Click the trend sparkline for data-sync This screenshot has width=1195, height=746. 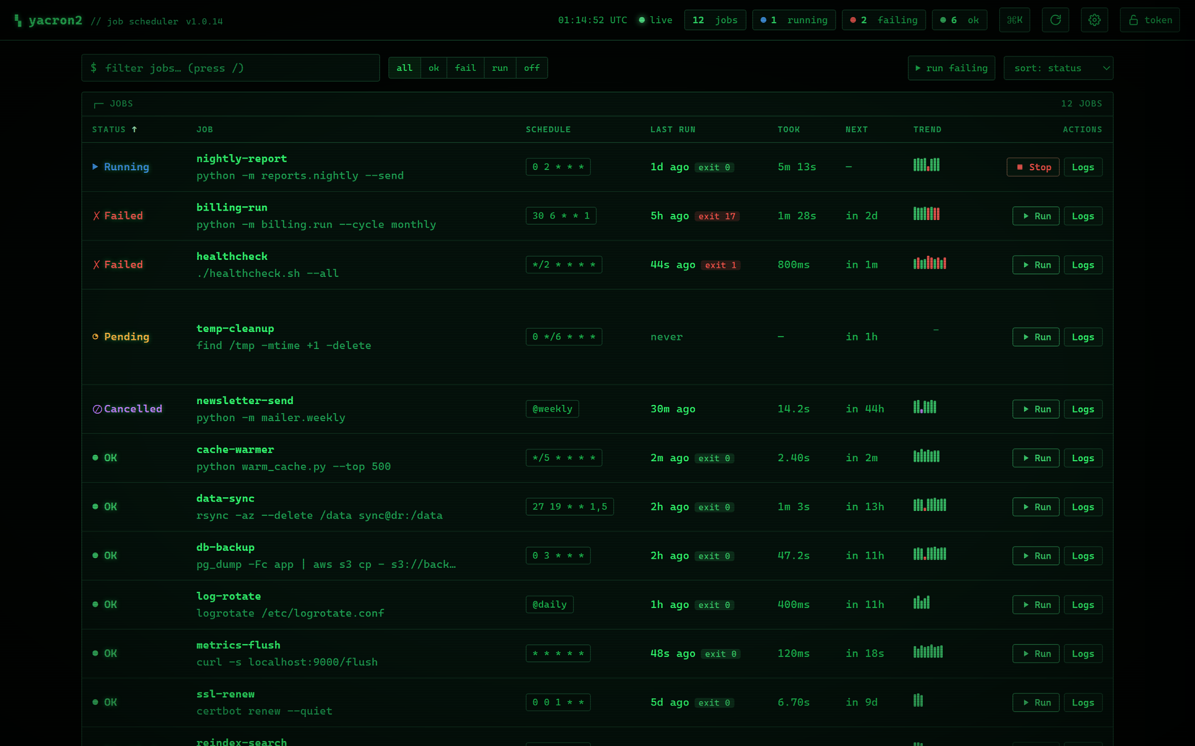point(930,505)
